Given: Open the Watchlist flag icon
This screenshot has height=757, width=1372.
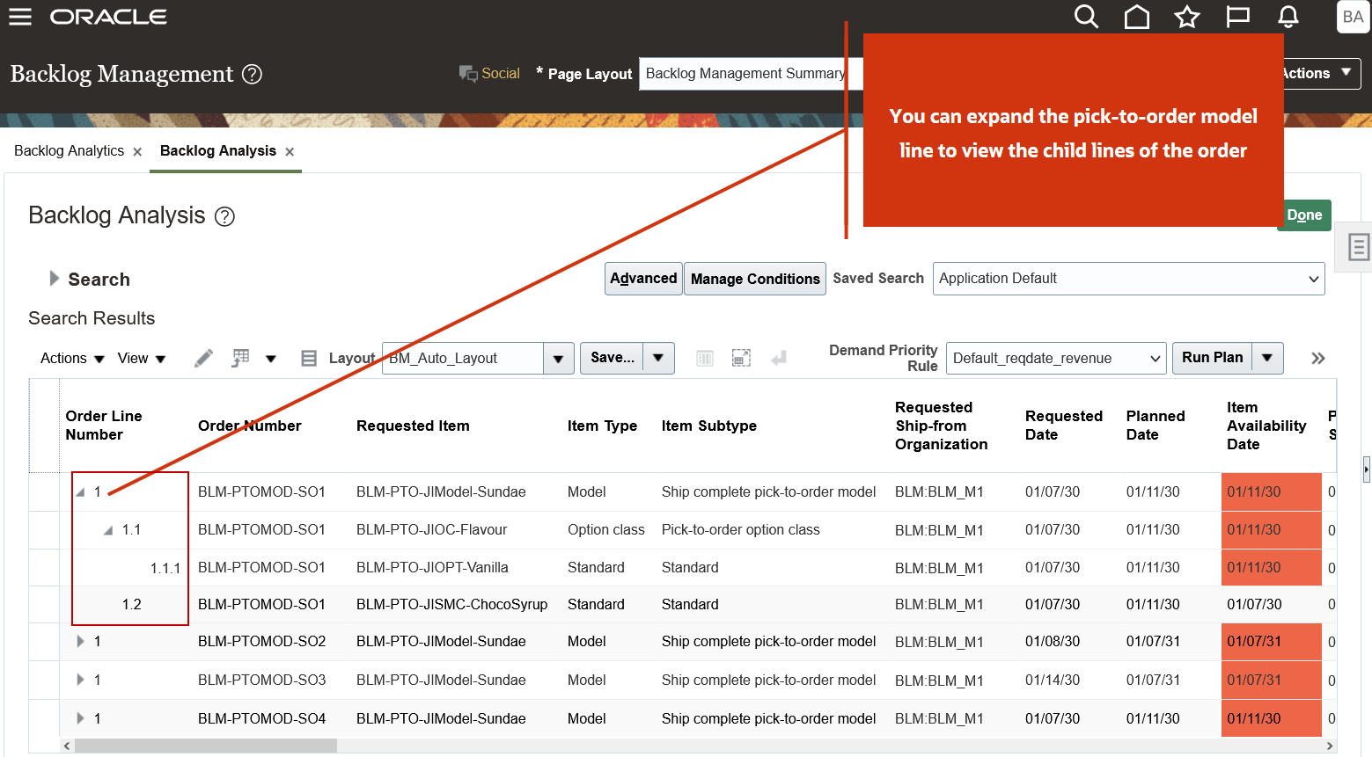Looking at the screenshot, I should (x=1238, y=17).
